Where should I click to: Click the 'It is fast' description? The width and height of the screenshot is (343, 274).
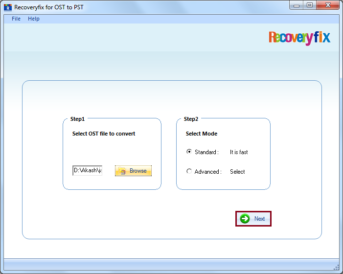pos(239,152)
